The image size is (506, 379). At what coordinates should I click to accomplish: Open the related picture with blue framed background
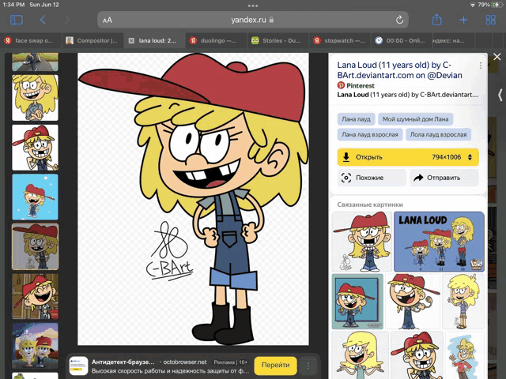coord(357,302)
